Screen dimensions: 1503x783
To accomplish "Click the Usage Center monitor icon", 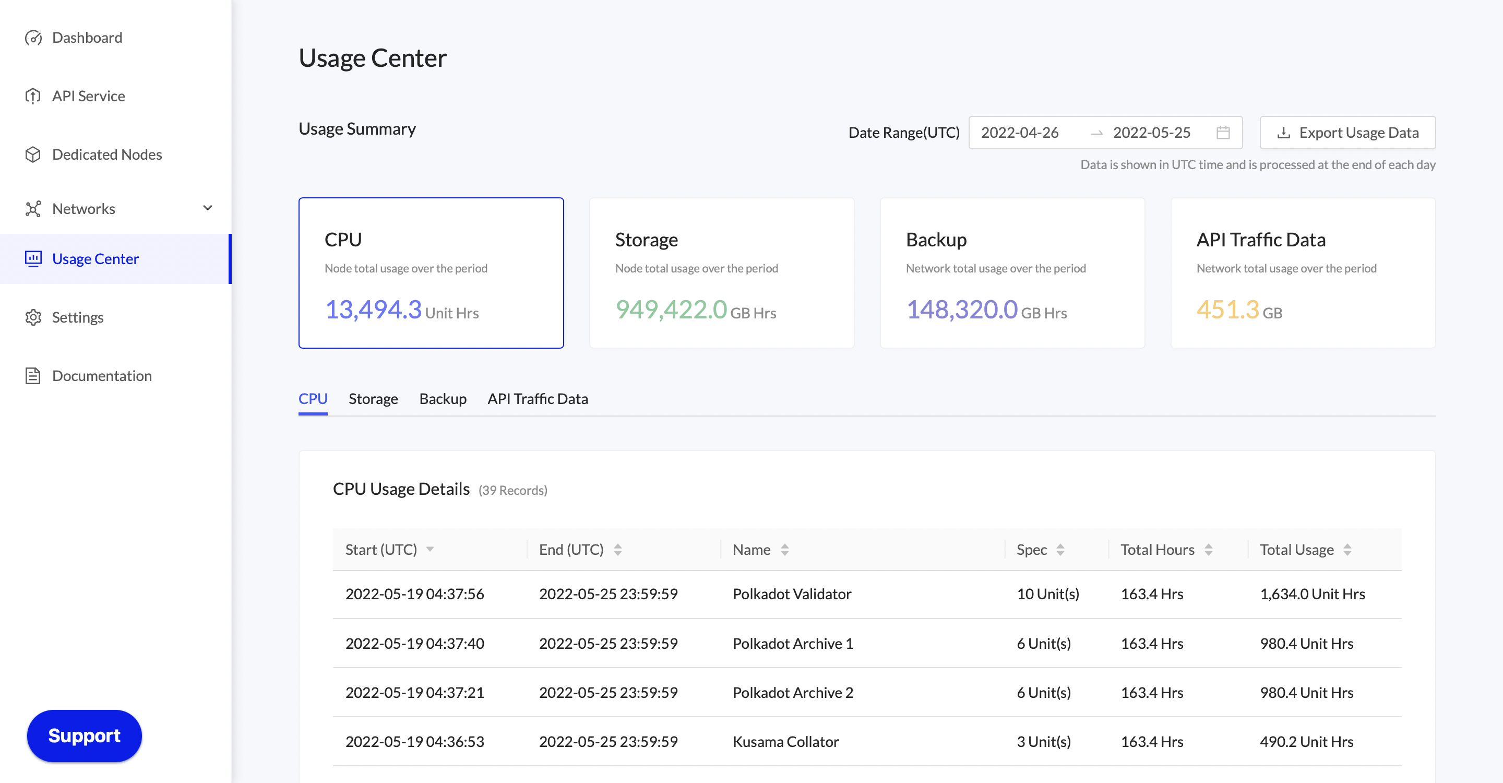I will [33, 258].
